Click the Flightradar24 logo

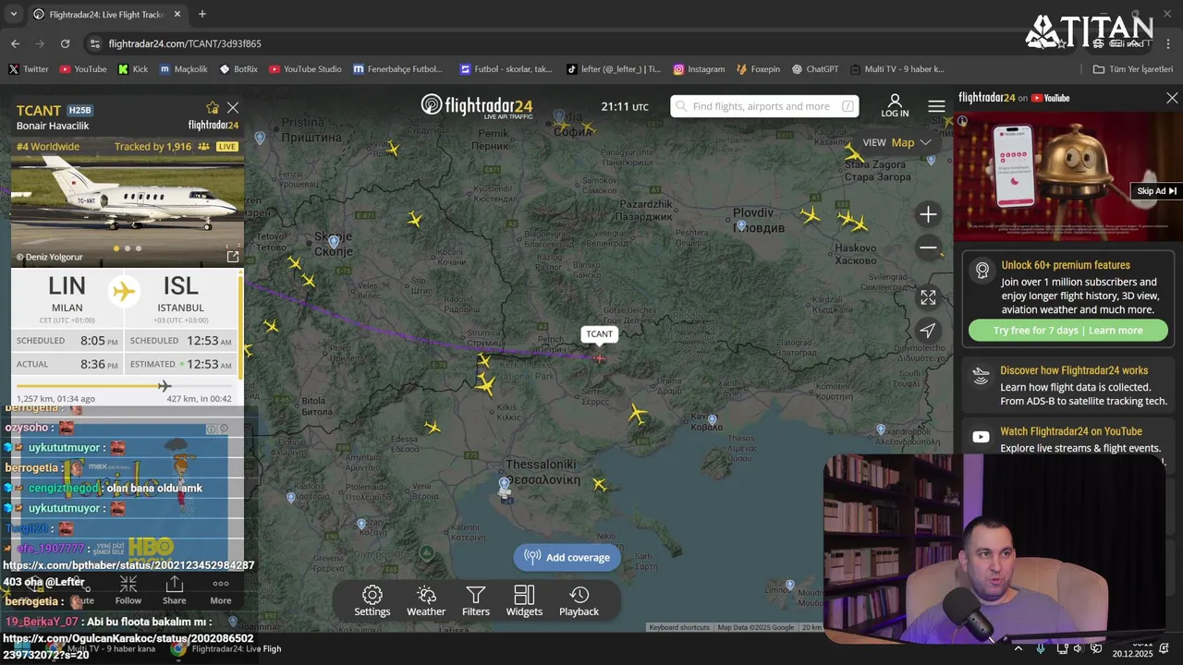(477, 106)
